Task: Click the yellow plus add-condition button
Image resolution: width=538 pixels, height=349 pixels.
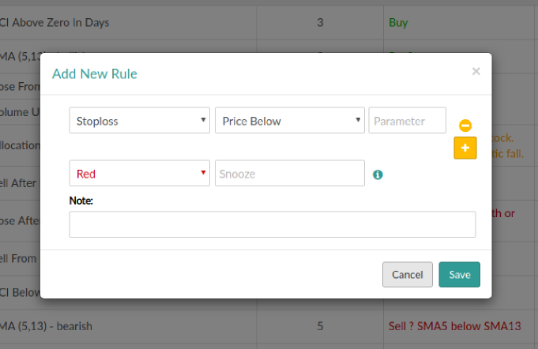Action: point(465,148)
